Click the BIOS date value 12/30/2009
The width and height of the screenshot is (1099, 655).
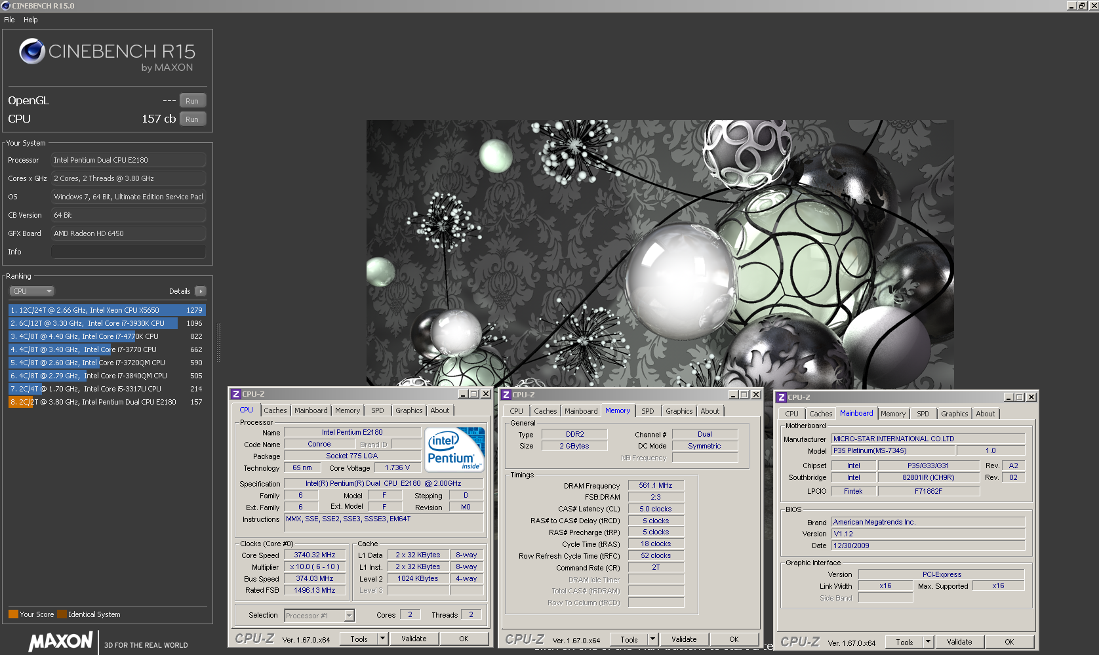point(928,546)
